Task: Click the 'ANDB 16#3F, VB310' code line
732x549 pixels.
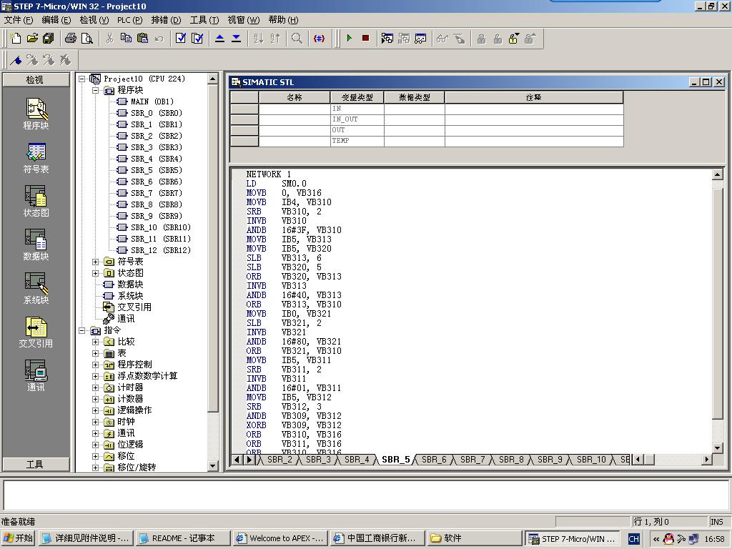Action: click(294, 230)
